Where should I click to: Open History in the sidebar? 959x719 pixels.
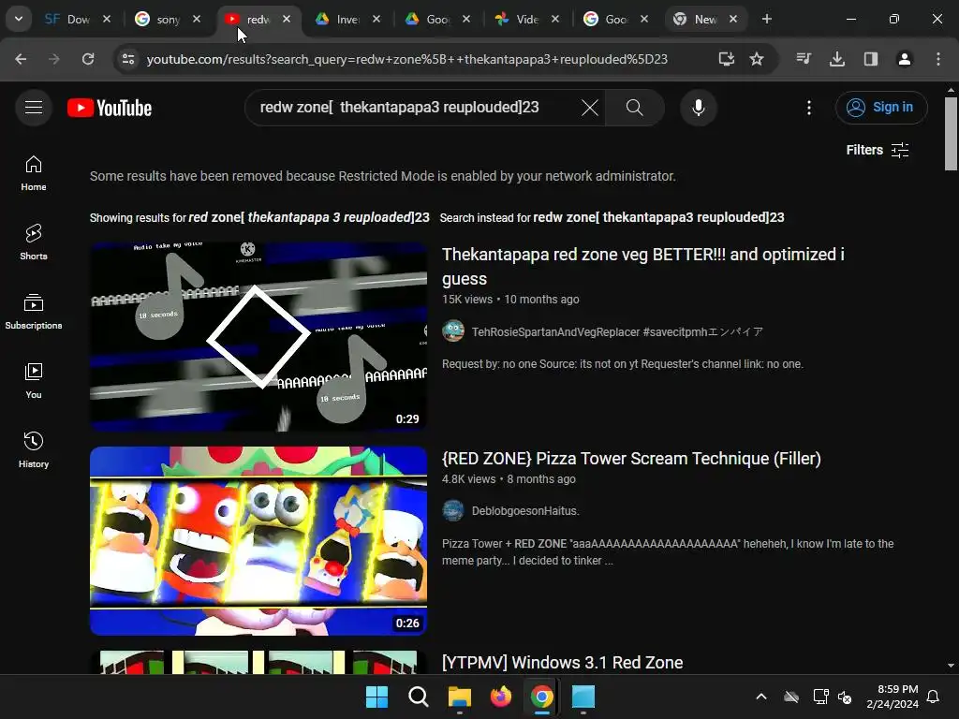[x=34, y=450]
